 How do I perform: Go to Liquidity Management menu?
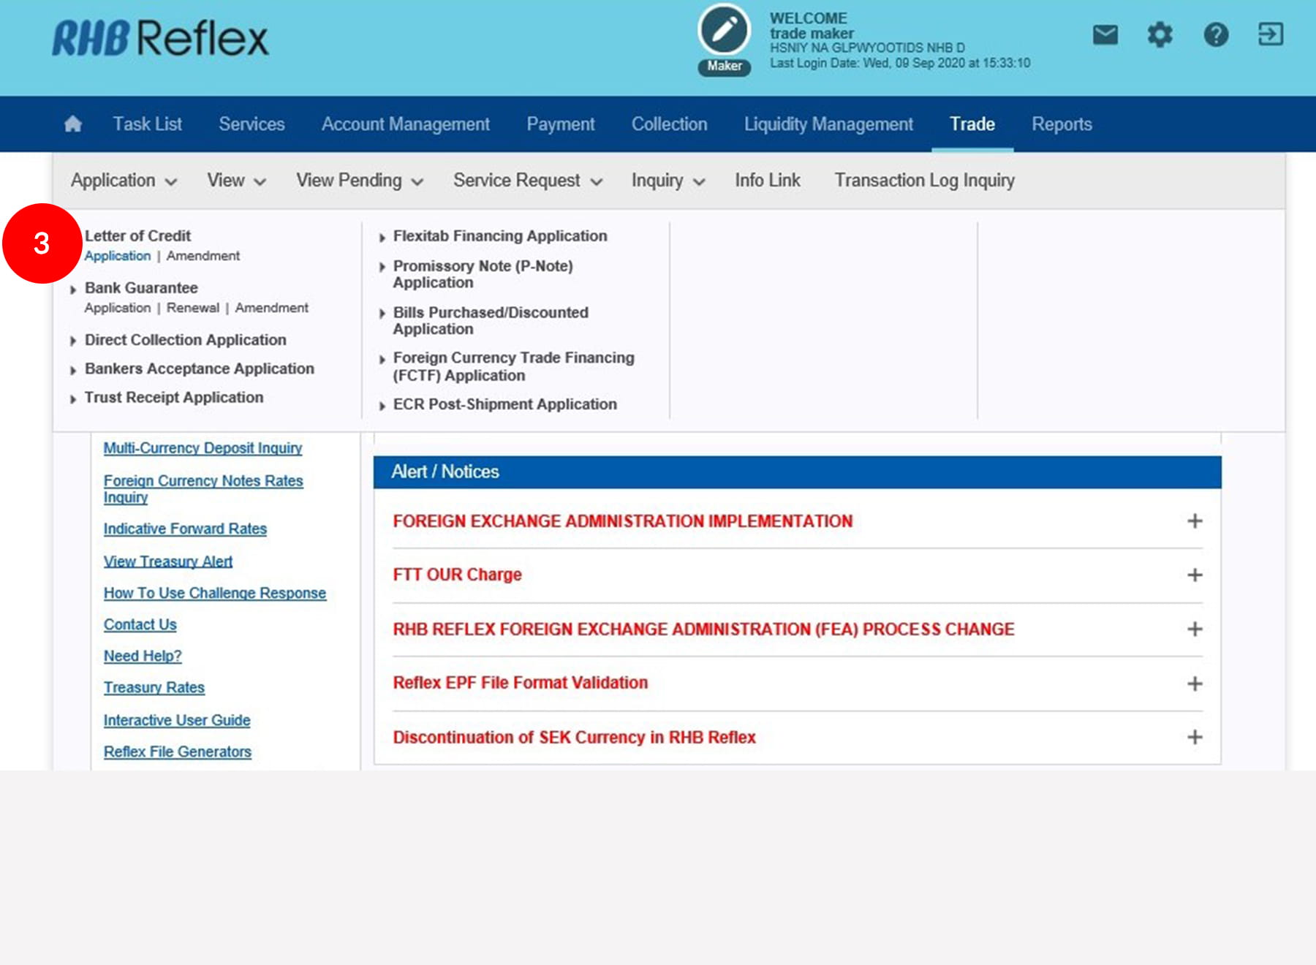coord(828,124)
